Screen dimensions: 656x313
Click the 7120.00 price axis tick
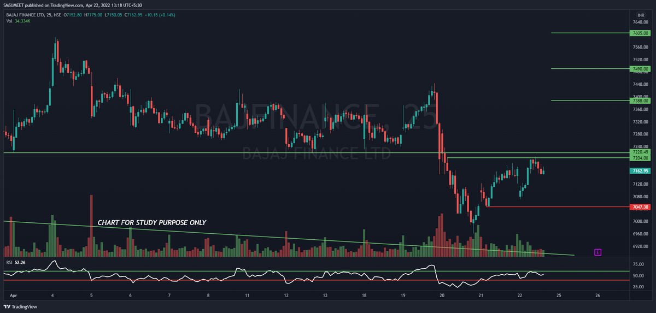(641, 184)
